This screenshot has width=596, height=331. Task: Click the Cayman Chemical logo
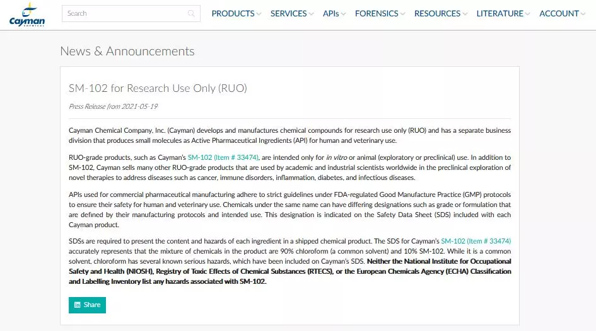[x=26, y=14]
